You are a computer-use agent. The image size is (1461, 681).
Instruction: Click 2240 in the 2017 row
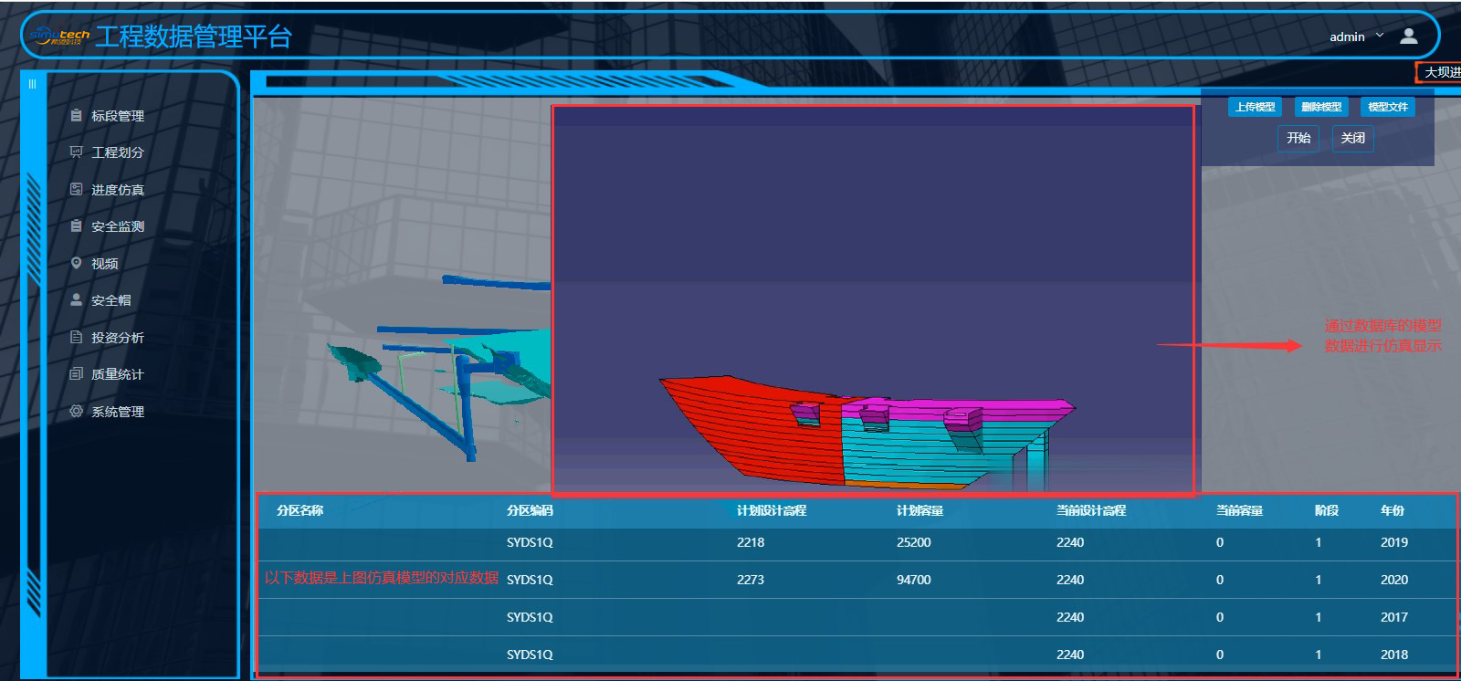click(x=1070, y=617)
